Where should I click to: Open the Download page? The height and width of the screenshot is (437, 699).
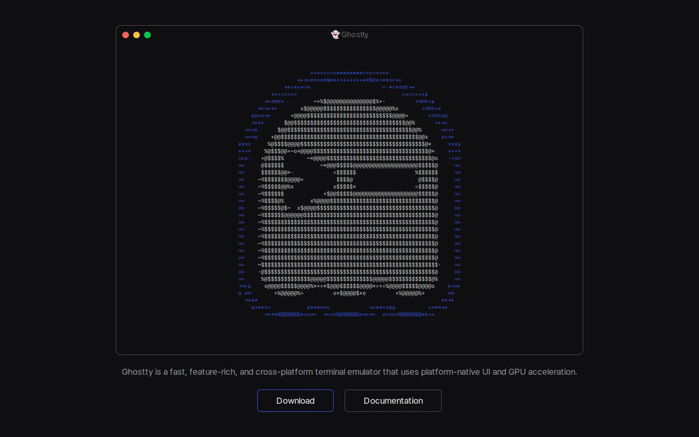pyautogui.click(x=295, y=400)
